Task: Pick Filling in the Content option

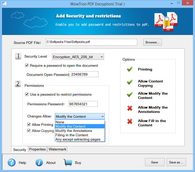Action: (80, 135)
